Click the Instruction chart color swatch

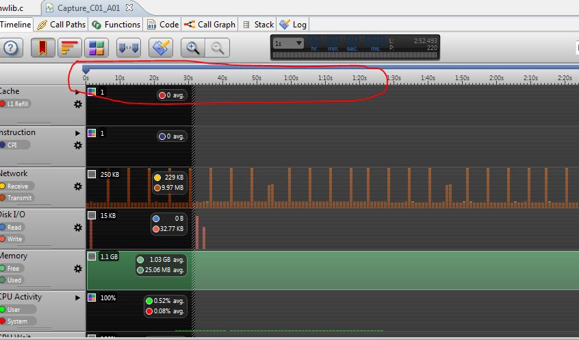[92, 133]
